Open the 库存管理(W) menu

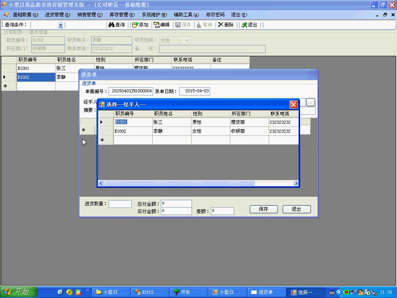tap(122, 15)
